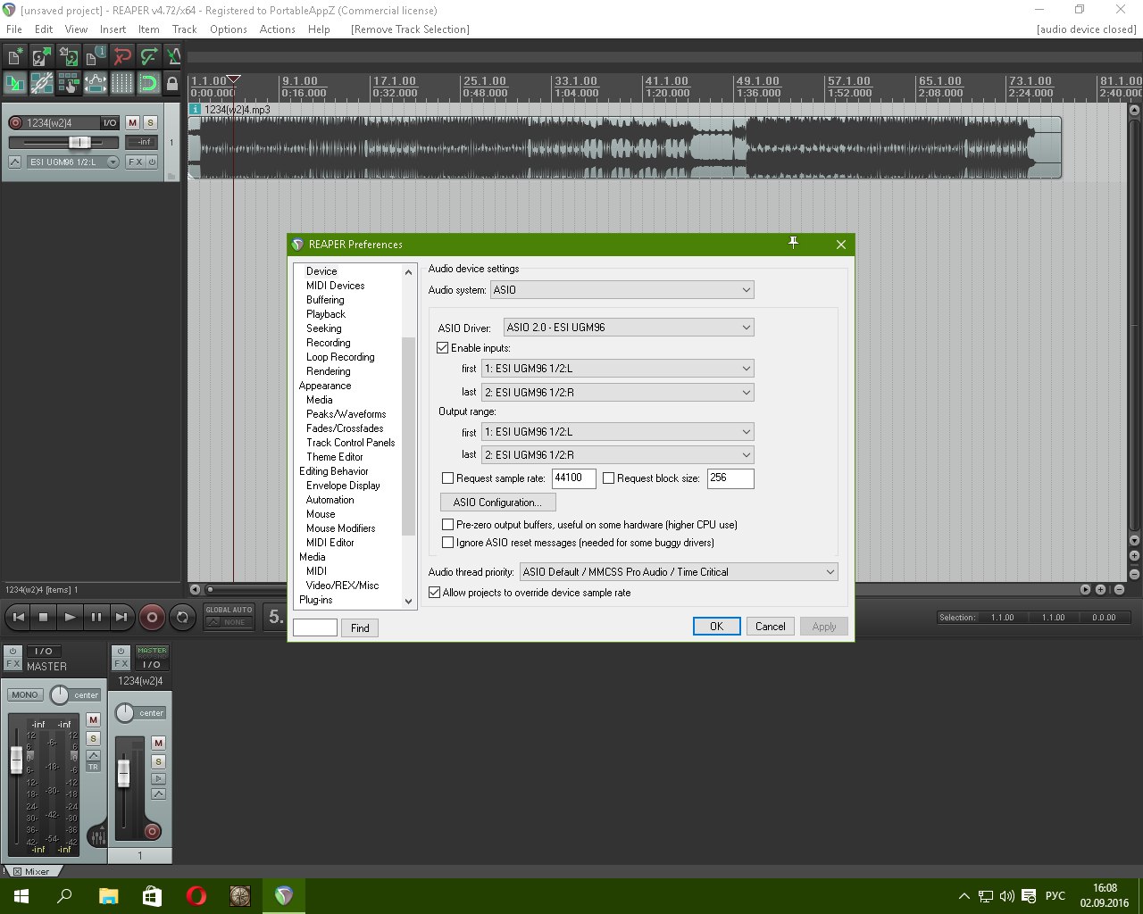Click the green Redo toolbar icon
This screenshot has width=1143, height=914.
pos(148,57)
